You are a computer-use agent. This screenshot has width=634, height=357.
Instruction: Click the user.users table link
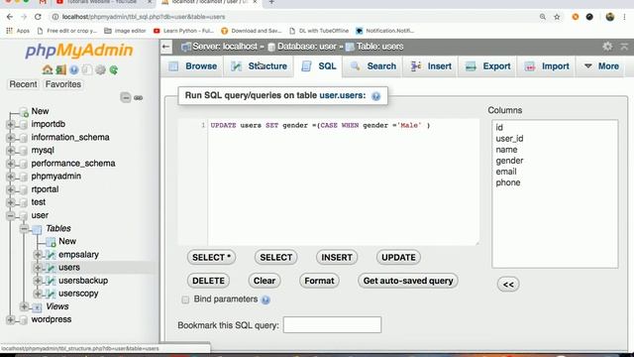pyautogui.click(x=342, y=95)
